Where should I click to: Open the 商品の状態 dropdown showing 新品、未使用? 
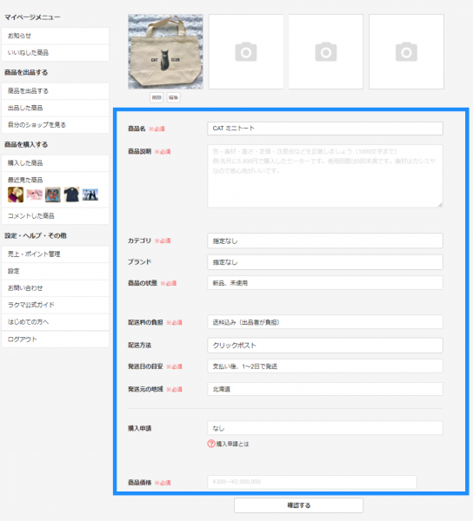325,283
